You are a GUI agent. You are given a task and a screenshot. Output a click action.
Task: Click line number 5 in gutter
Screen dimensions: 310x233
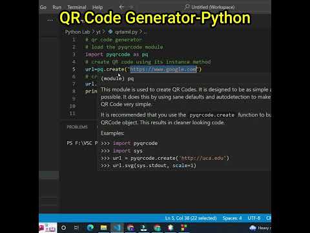click(74, 69)
